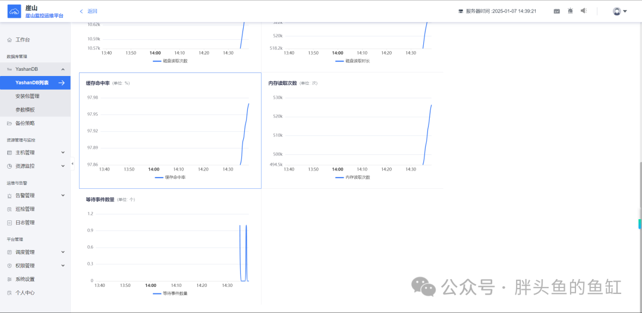Toggle the 缓存命中率 legend series
The width and height of the screenshot is (642, 313).
pos(170,177)
